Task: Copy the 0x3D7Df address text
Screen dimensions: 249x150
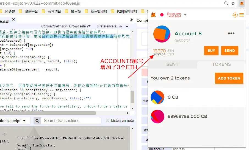Action: 183,41
